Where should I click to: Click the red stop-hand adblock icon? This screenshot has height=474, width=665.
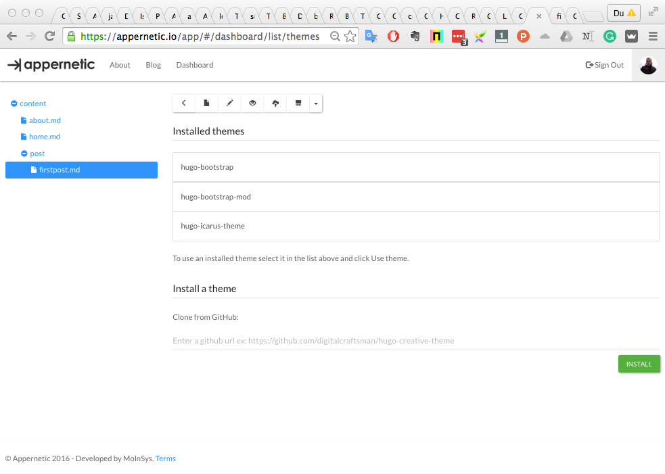pyautogui.click(x=393, y=37)
